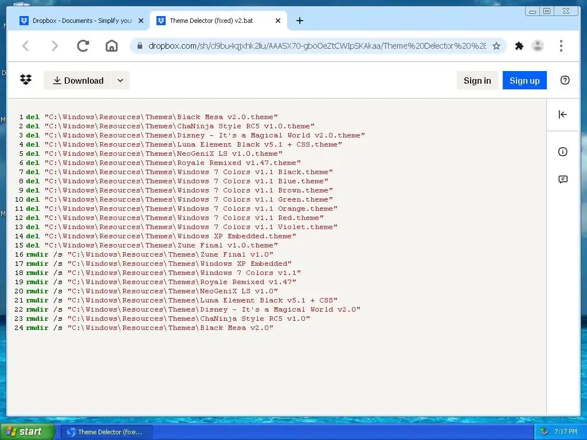Open the comments icon in sidebar

pyautogui.click(x=563, y=179)
